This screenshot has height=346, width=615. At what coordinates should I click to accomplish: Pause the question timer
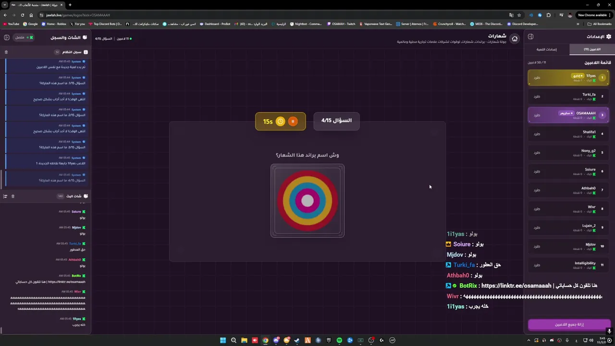[293, 122]
